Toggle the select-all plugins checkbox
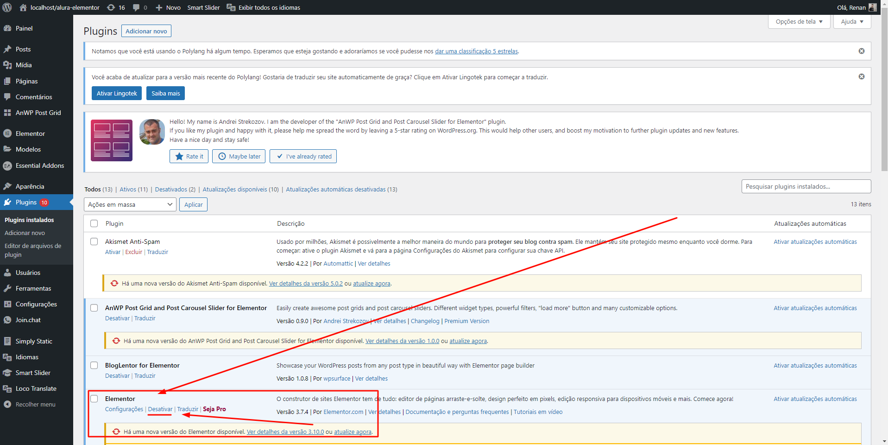 (x=94, y=223)
